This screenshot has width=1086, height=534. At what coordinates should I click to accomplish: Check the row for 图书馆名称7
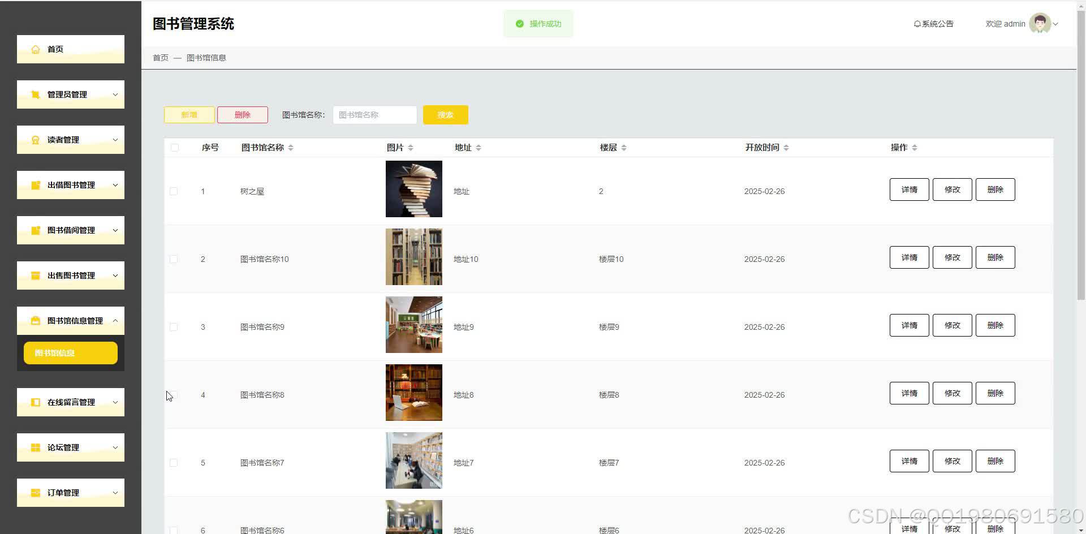[174, 463]
